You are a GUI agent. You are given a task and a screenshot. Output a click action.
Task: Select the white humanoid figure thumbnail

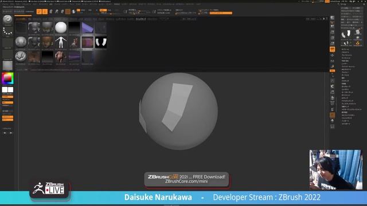click(x=61, y=42)
